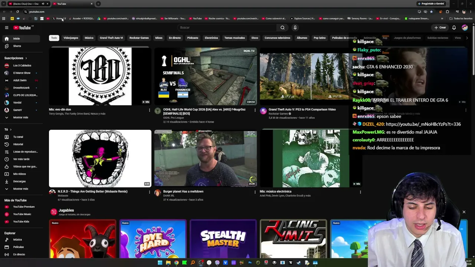
Task: Click the YouTube search input field
Action: click(x=227, y=27)
